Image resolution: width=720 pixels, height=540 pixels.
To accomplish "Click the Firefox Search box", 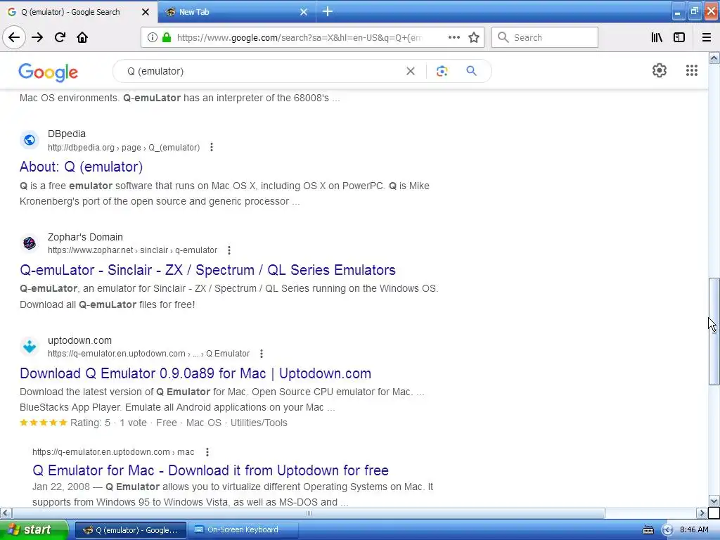I will click(545, 37).
